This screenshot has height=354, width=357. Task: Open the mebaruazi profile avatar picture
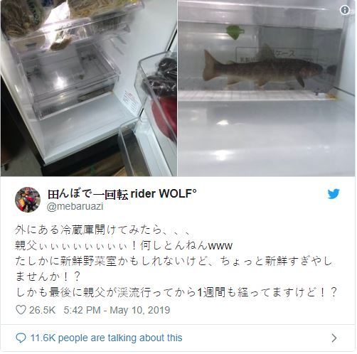pyautogui.click(x=28, y=200)
